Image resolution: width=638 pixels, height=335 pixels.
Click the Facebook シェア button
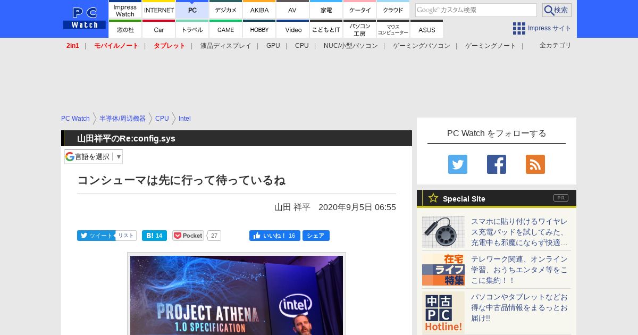click(x=316, y=236)
